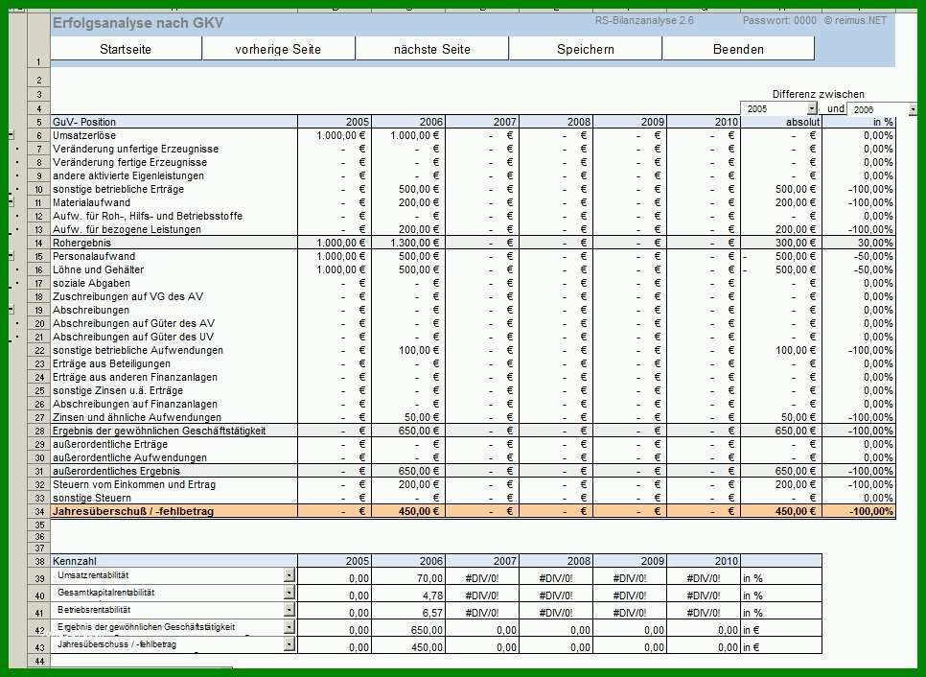The height and width of the screenshot is (677, 926).
Task: Select the Personalaufwand label cell
Action: click(x=174, y=256)
